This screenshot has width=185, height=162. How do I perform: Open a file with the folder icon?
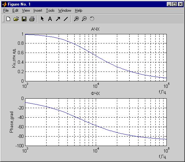(x=16, y=19)
